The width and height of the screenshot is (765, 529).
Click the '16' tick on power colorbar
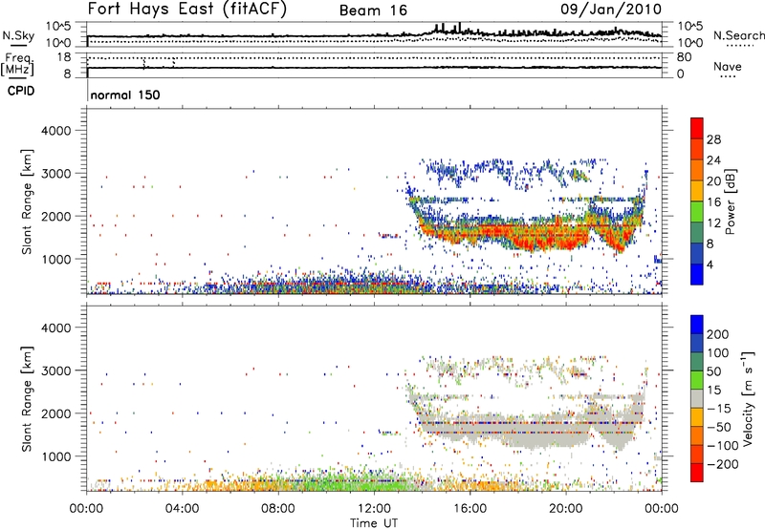point(713,202)
